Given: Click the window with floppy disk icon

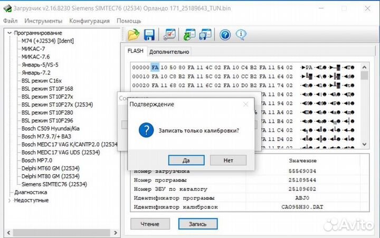Looking at the screenshot, I should (205, 35).
